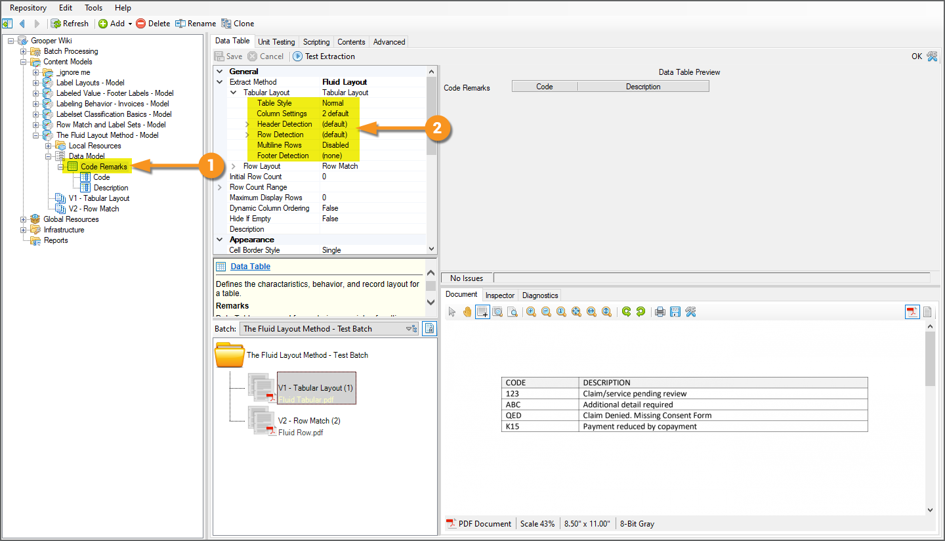Expand the Flow Layout property chevron

[233, 166]
